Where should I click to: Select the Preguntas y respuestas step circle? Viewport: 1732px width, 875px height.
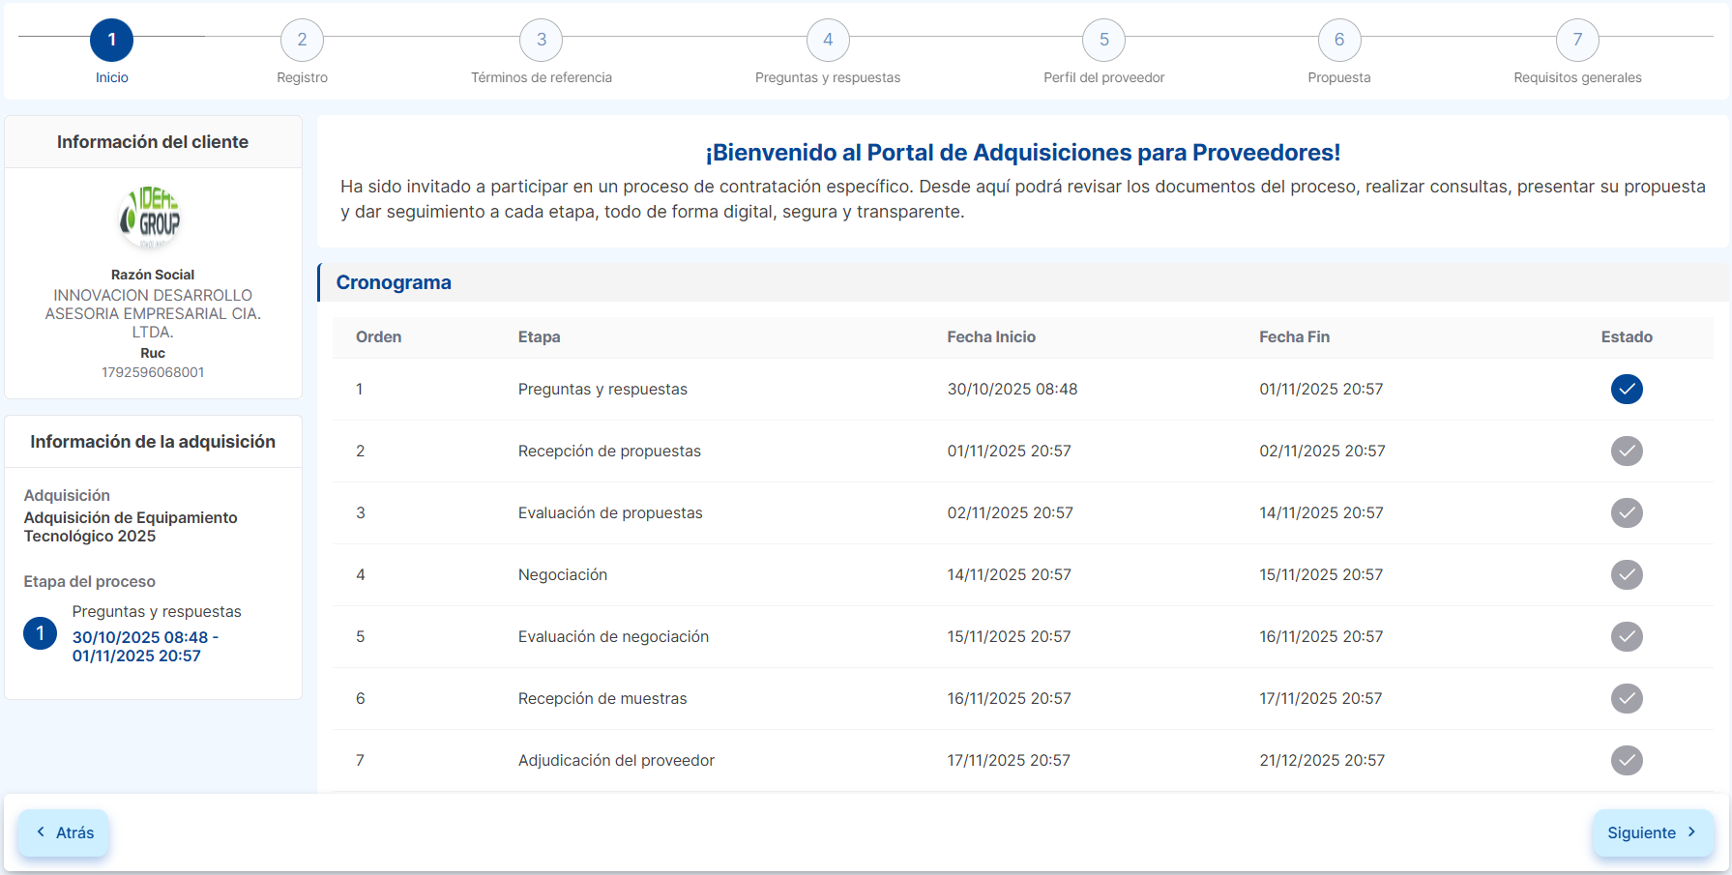pos(828,40)
